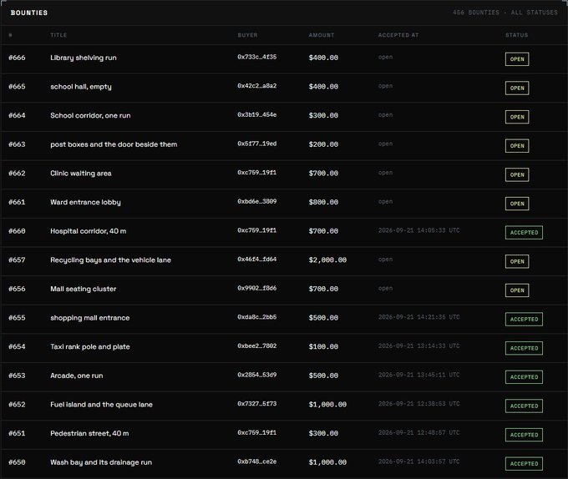Screen dimensions: 568x479
Task: Click the ACCEPTED AT column header
Action: [x=398, y=35]
